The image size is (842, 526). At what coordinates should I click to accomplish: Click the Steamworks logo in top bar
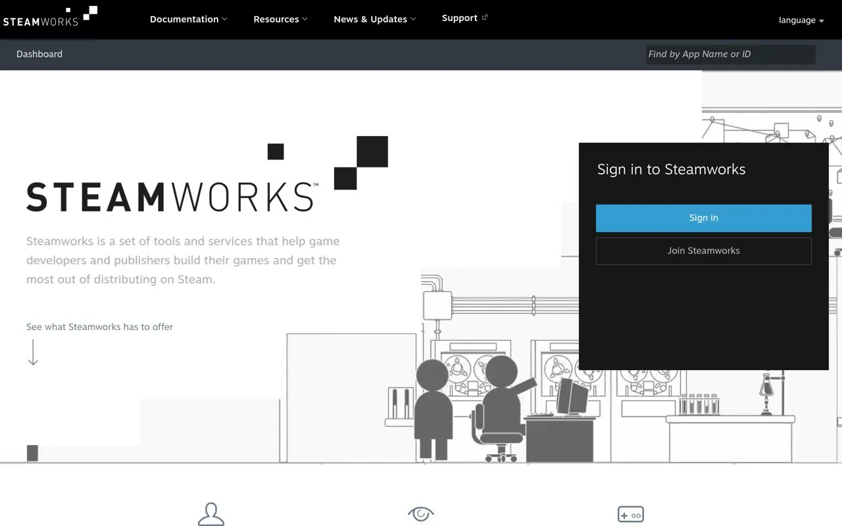click(50, 16)
